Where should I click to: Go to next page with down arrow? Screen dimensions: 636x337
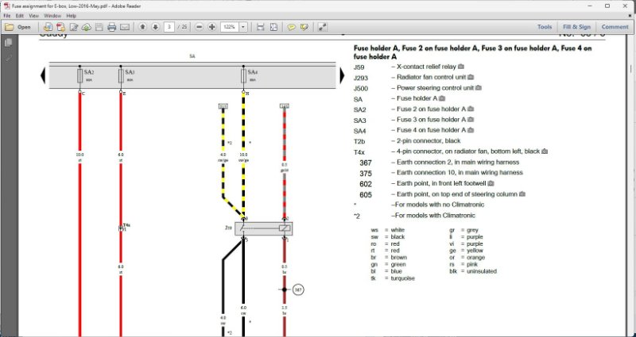[155, 27]
